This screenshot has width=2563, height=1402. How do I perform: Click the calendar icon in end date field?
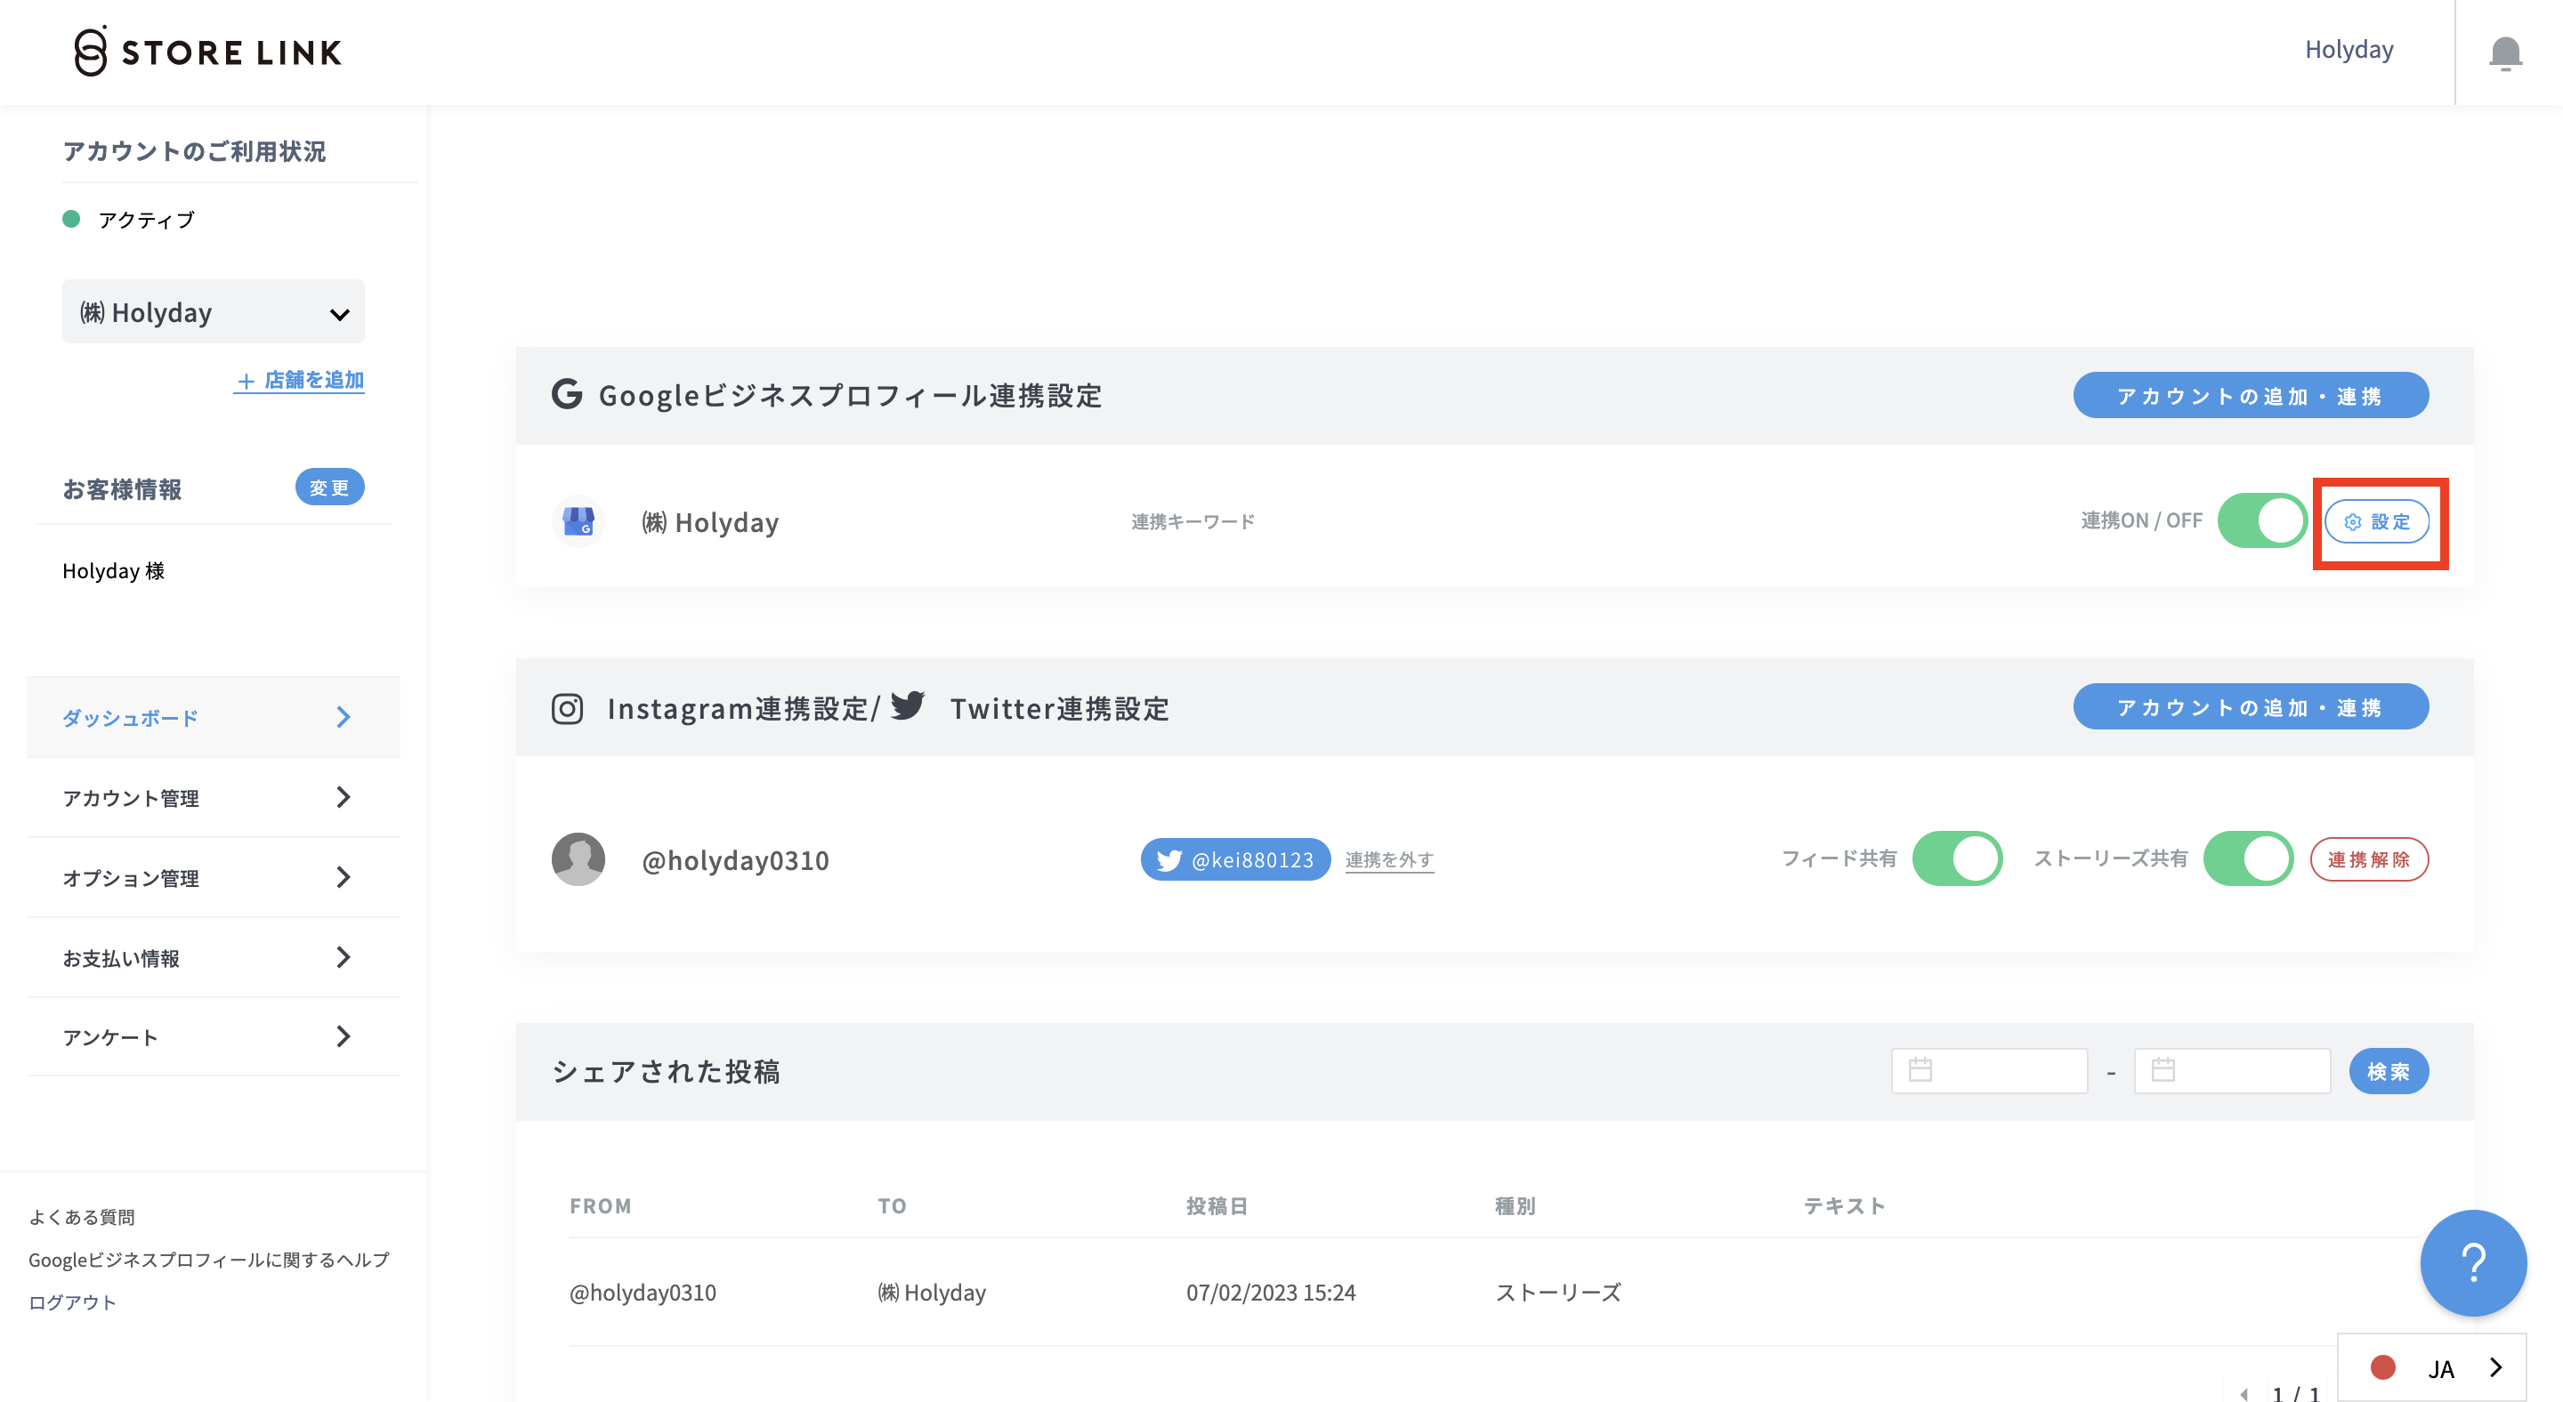pyautogui.click(x=2163, y=1070)
